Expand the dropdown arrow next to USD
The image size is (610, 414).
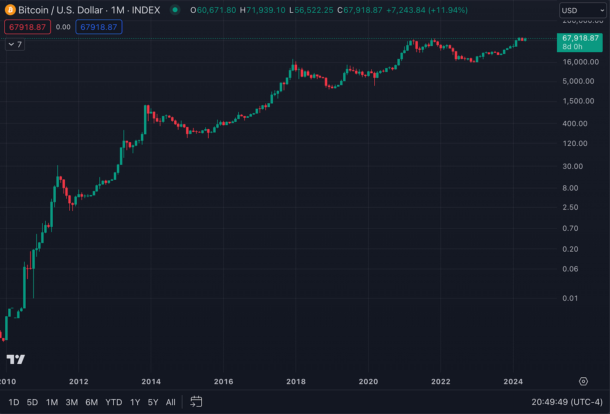coord(603,10)
